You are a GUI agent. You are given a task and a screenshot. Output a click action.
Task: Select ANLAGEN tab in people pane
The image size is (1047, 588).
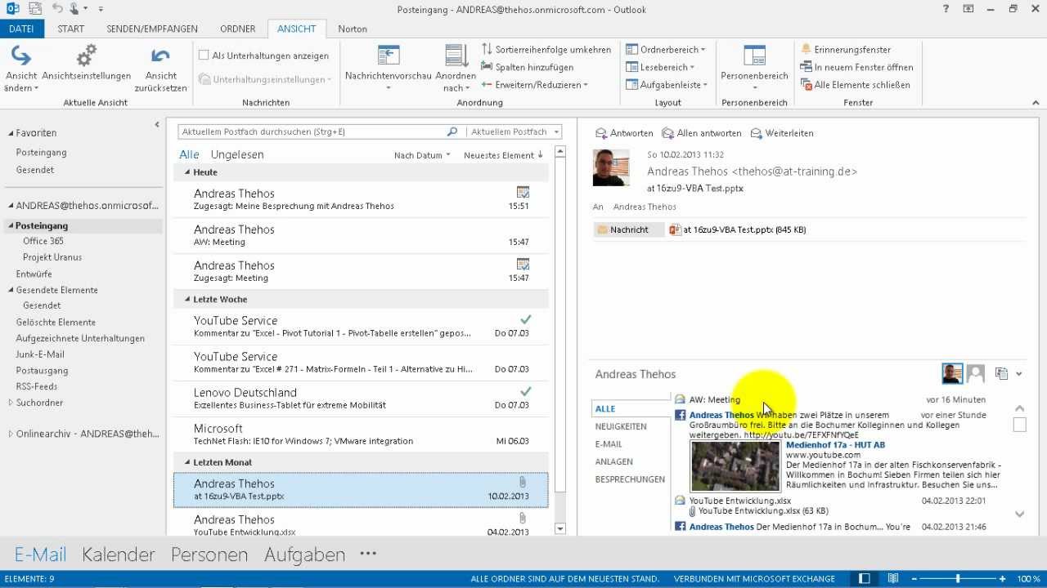tap(614, 461)
